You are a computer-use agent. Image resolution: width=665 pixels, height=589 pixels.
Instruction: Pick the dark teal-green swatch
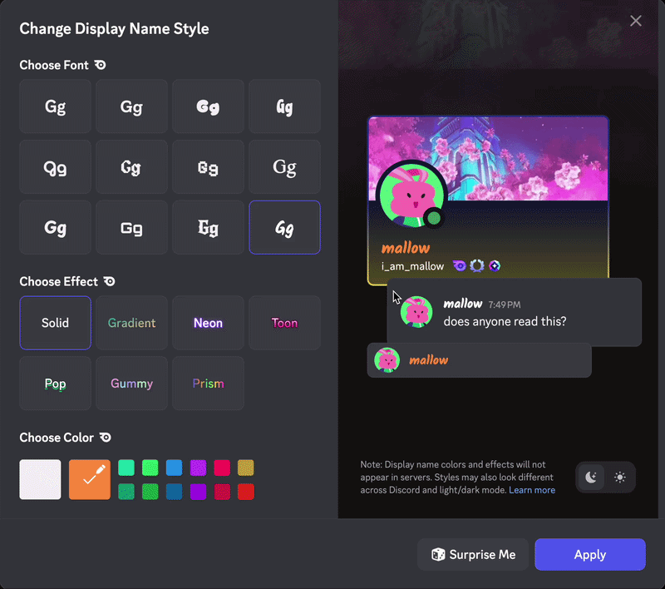[126, 492]
